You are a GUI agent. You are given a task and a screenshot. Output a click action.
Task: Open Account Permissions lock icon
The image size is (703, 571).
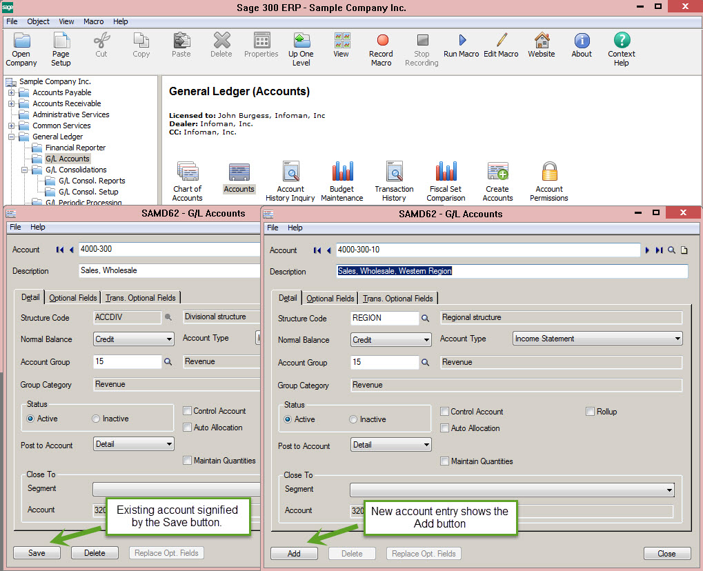pos(549,172)
